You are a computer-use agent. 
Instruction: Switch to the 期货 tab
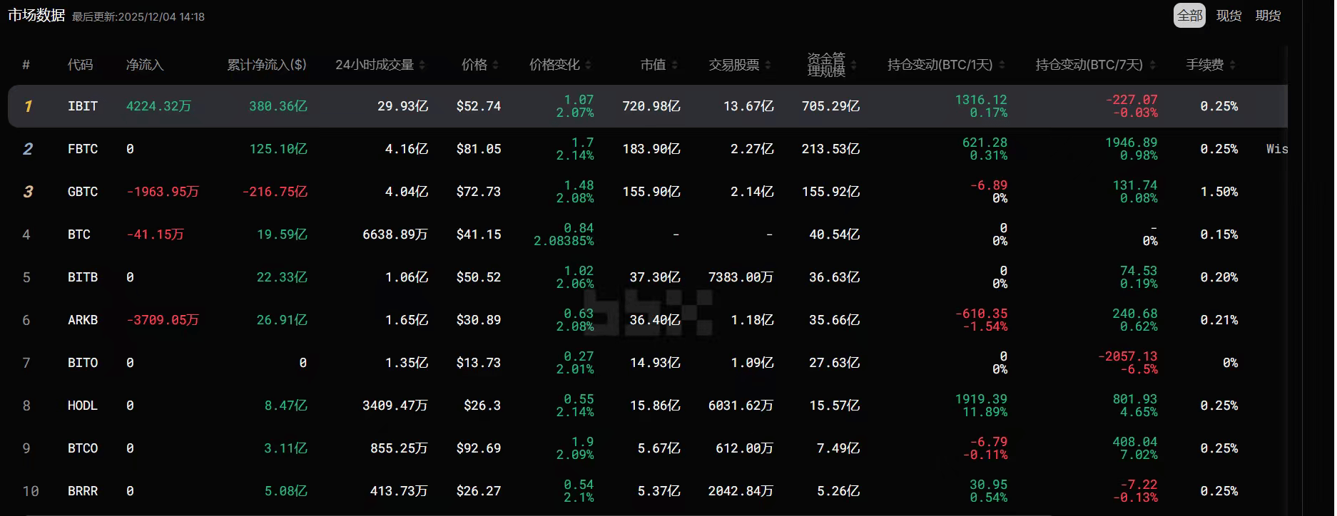point(1268,16)
